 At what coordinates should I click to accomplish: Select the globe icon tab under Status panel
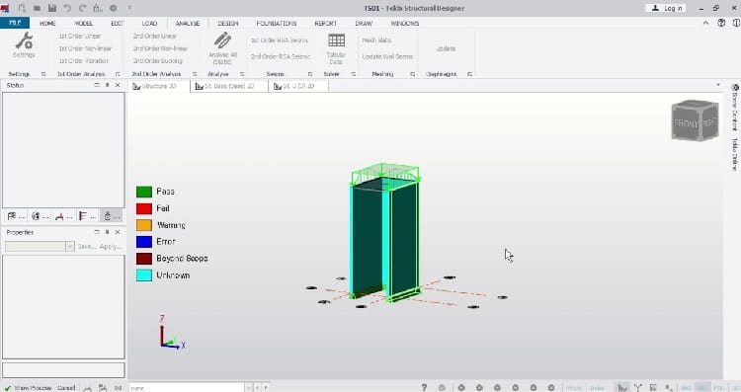[x=40, y=216]
